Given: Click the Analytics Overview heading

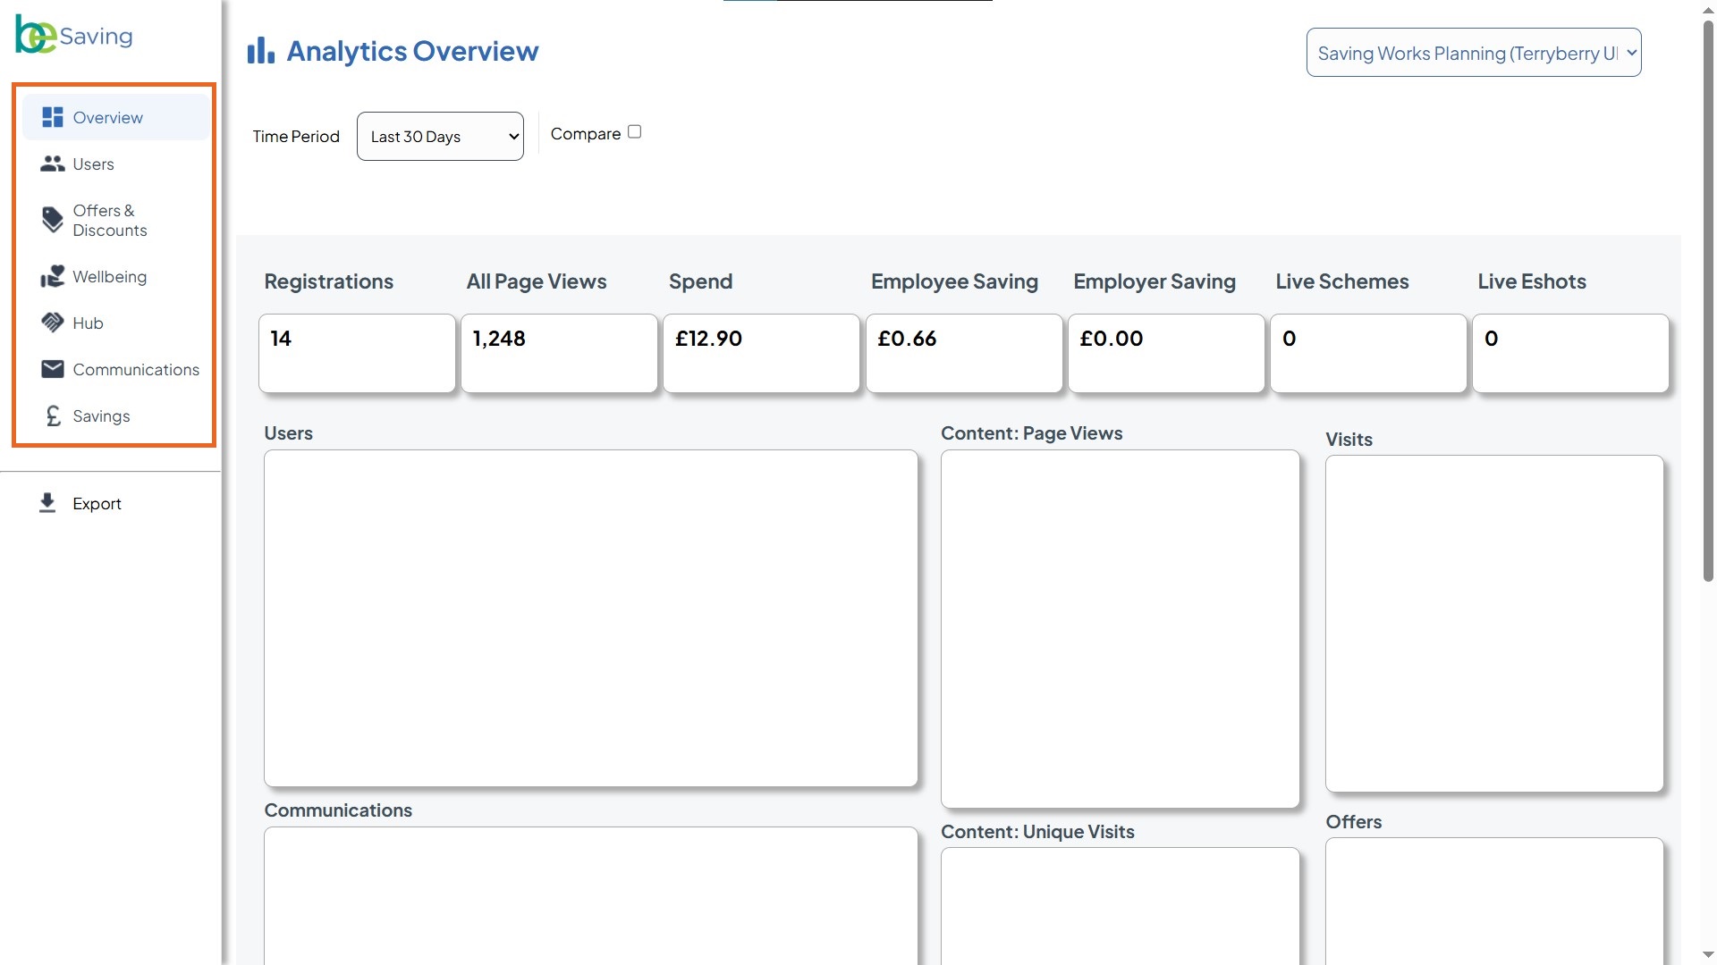Looking at the screenshot, I should pyautogui.click(x=412, y=51).
